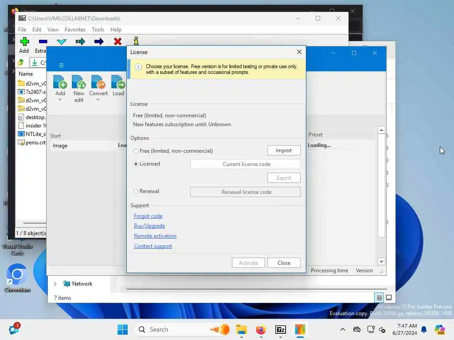The height and width of the screenshot is (340, 454).
Task: Click NTLite list scrollbar down arrow
Action: coord(381,262)
